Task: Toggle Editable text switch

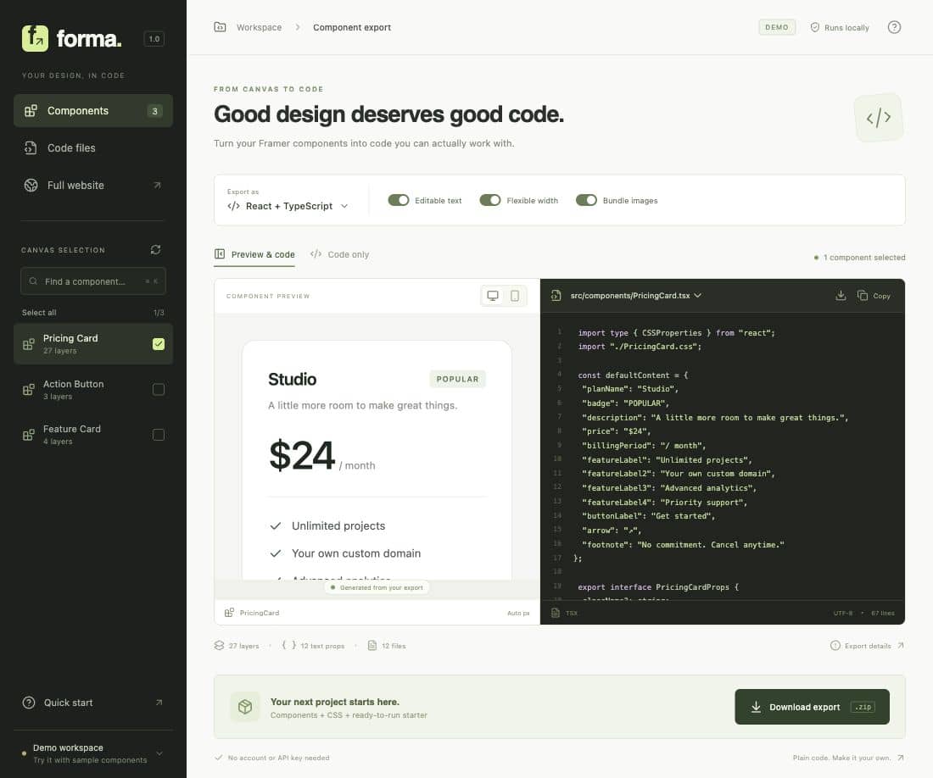Action: pyautogui.click(x=399, y=200)
